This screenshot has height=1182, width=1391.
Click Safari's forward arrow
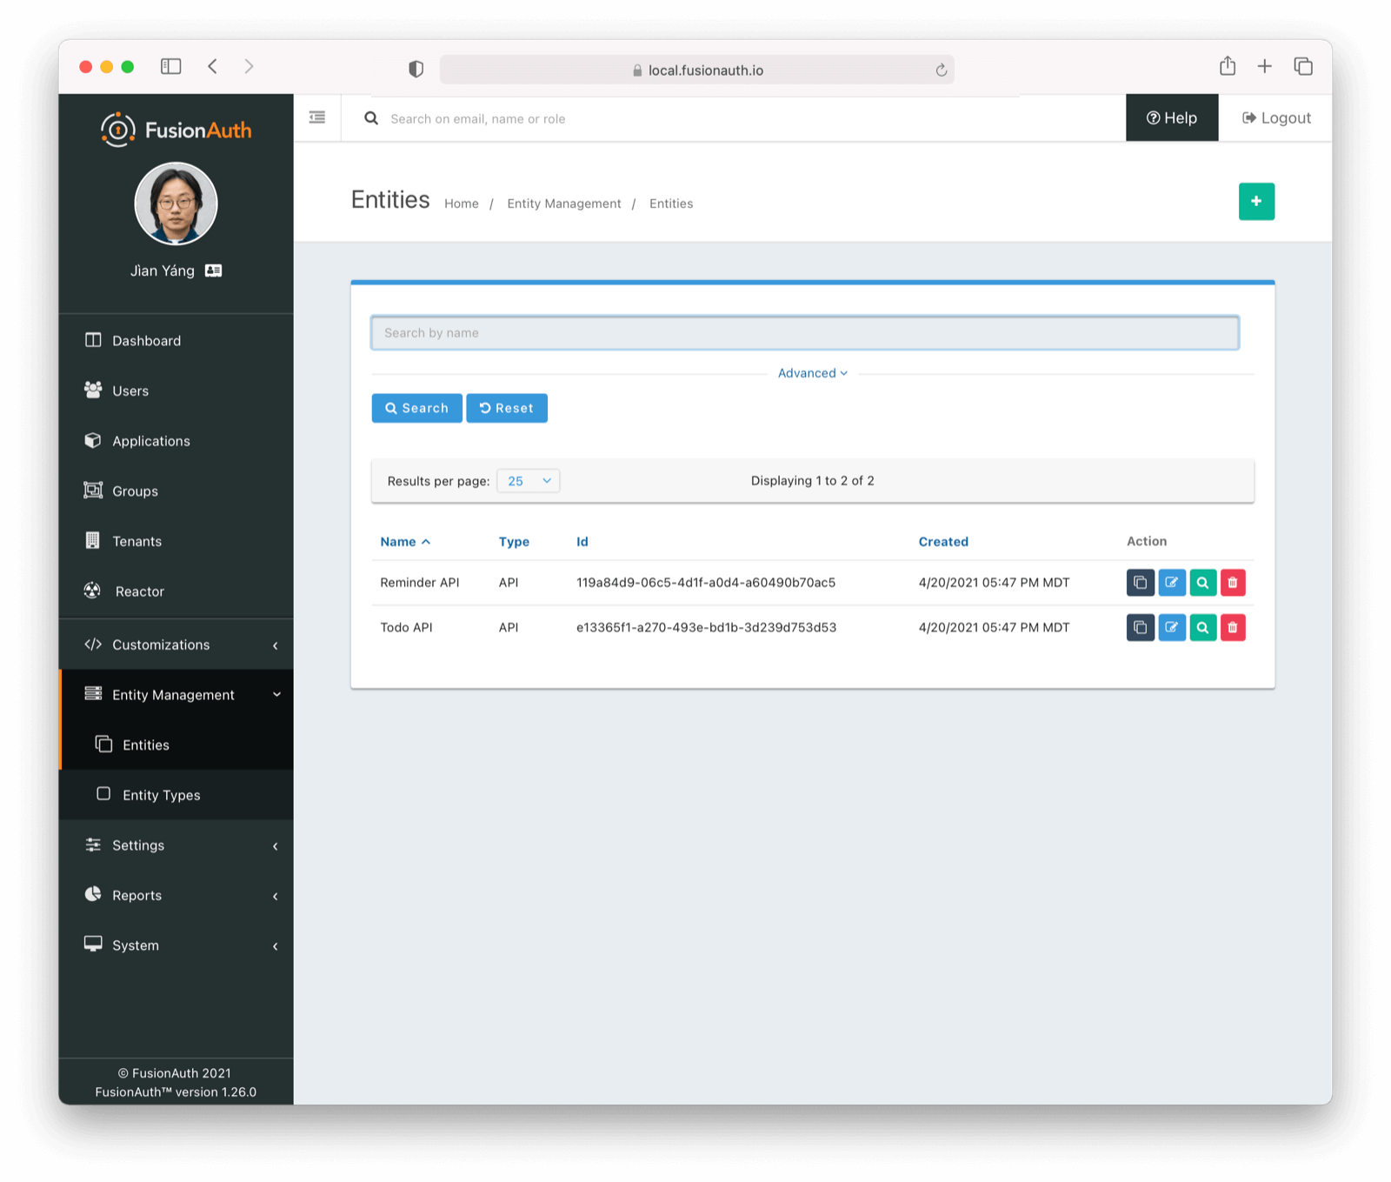click(x=249, y=66)
